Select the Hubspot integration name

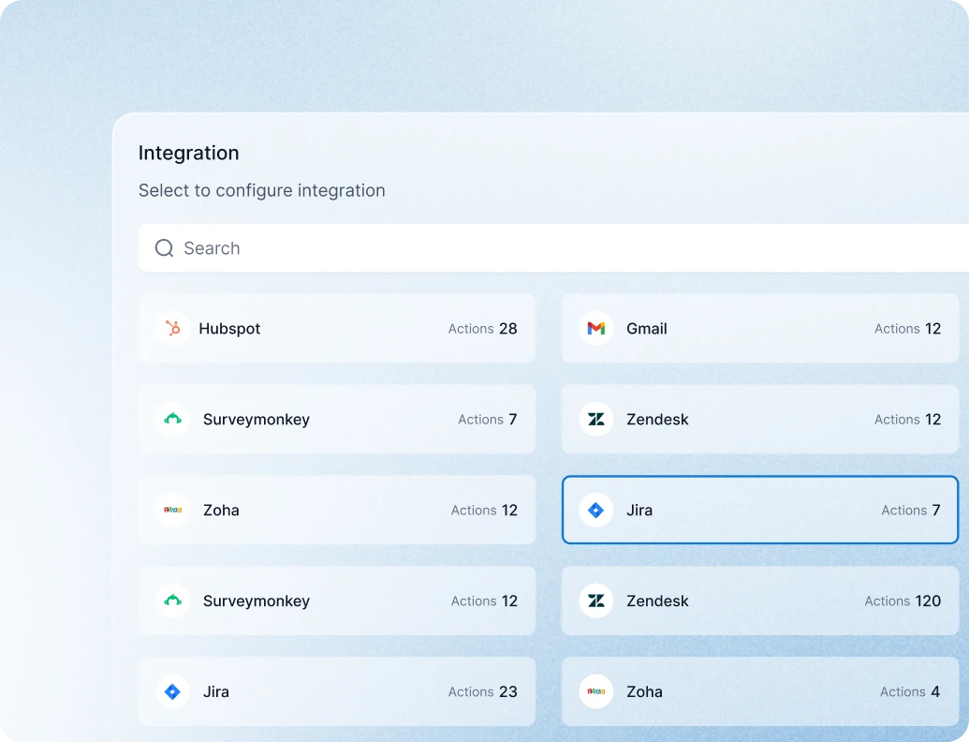click(x=229, y=328)
